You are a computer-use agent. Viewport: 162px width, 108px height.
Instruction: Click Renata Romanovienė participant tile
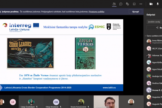pyautogui.click(x=81, y=102)
